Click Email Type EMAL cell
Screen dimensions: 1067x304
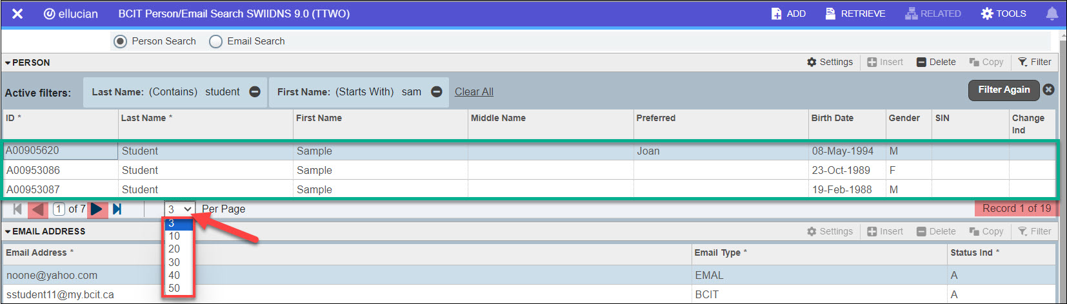[x=819, y=275]
